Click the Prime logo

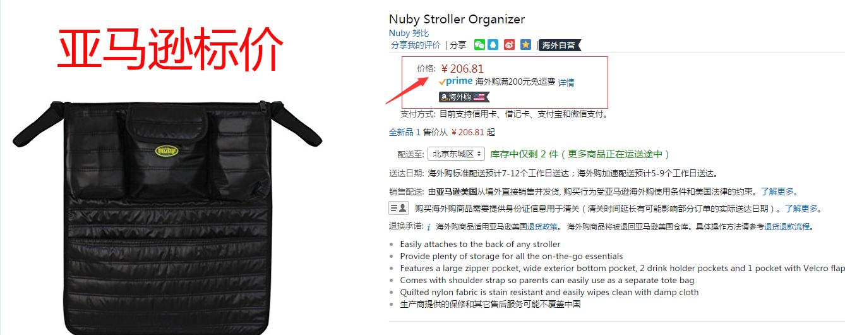pyautogui.click(x=456, y=82)
